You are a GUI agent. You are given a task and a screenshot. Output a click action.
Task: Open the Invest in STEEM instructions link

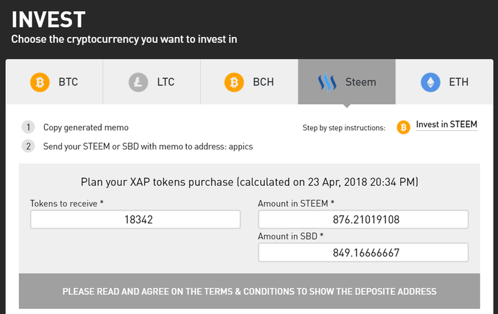(446, 125)
